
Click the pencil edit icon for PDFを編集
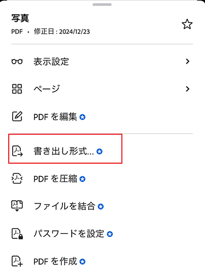[x=17, y=116]
